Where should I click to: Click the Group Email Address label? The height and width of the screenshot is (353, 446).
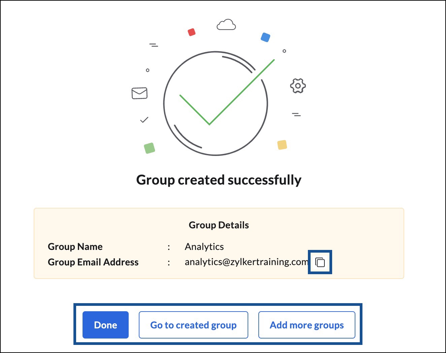point(93,262)
